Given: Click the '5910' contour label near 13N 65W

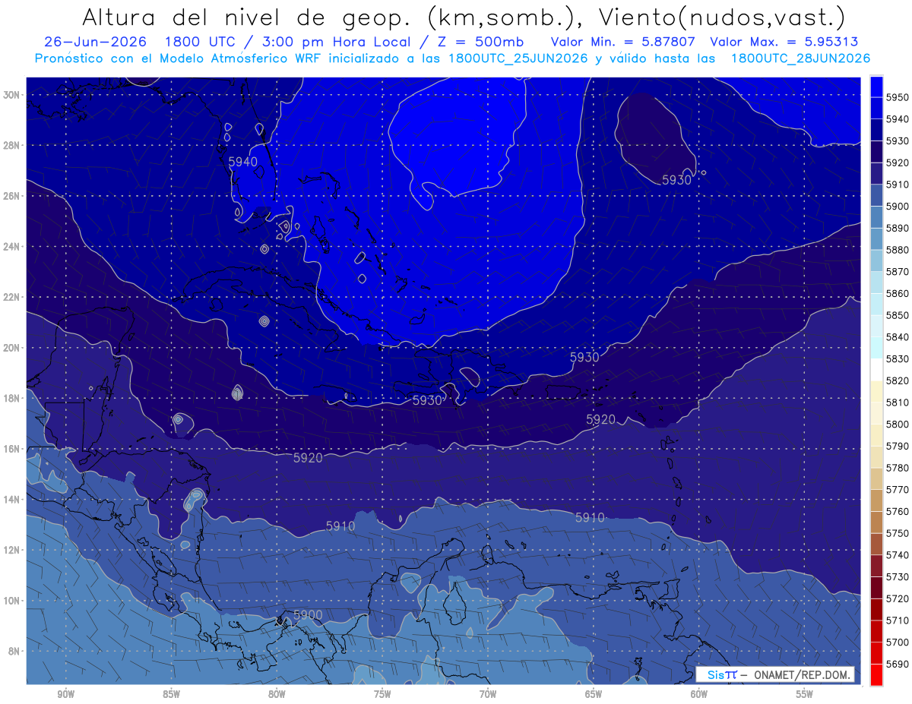Looking at the screenshot, I should click(x=590, y=517).
